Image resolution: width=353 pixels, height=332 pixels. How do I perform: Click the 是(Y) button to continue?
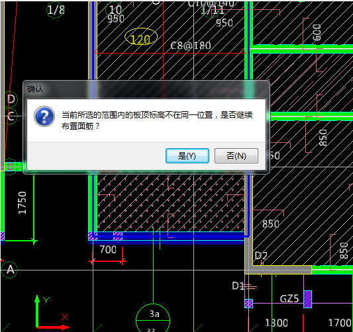(187, 155)
